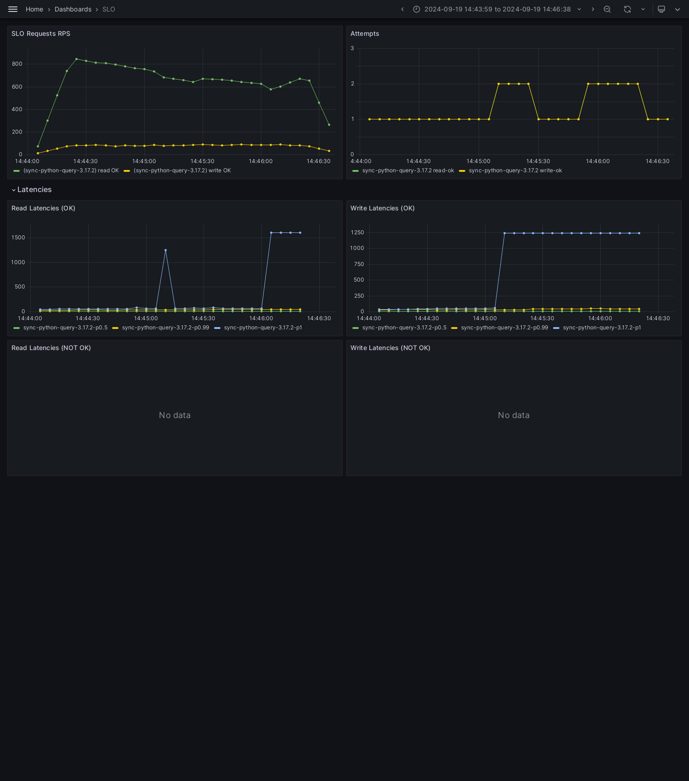Click yellow write-ok swatch in Attempts legend
Image resolution: width=689 pixels, height=781 pixels.
[x=462, y=171]
